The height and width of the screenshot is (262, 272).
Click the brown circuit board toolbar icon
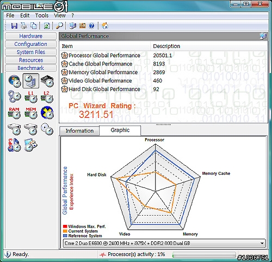82,26
